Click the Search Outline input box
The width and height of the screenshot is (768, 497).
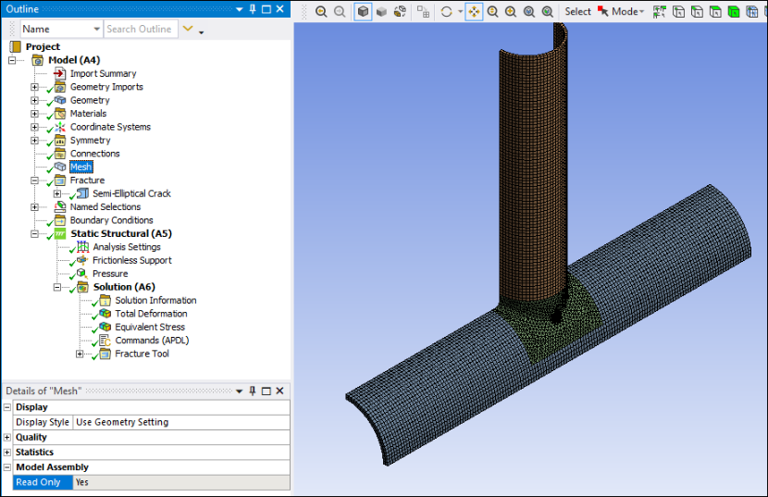pyautogui.click(x=141, y=29)
